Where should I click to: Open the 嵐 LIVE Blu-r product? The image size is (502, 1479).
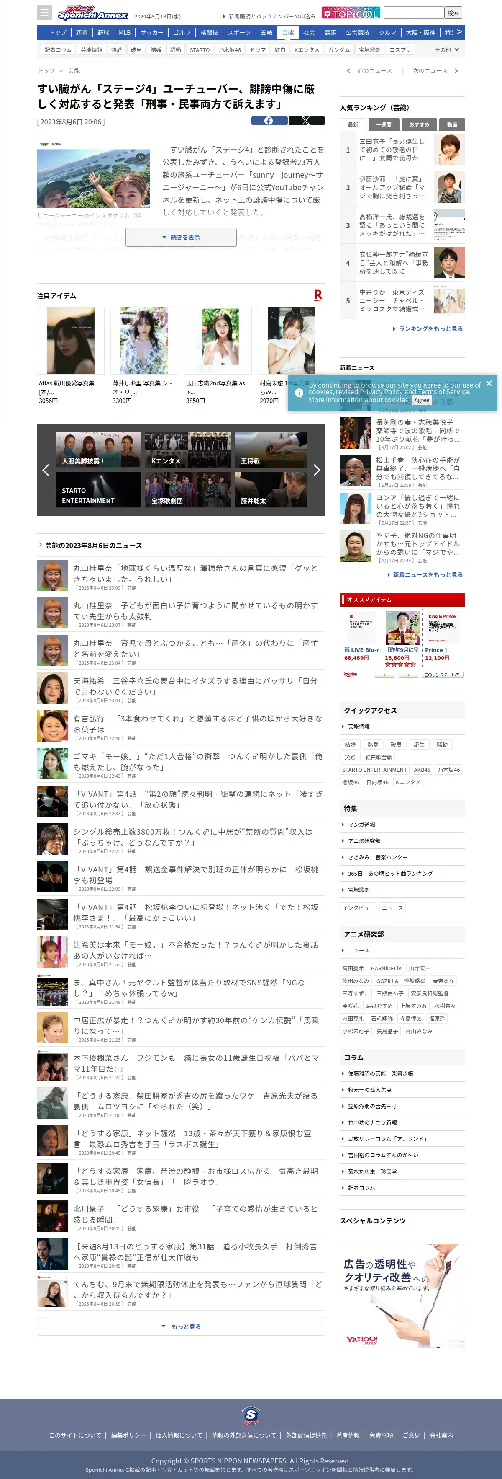[x=361, y=636]
